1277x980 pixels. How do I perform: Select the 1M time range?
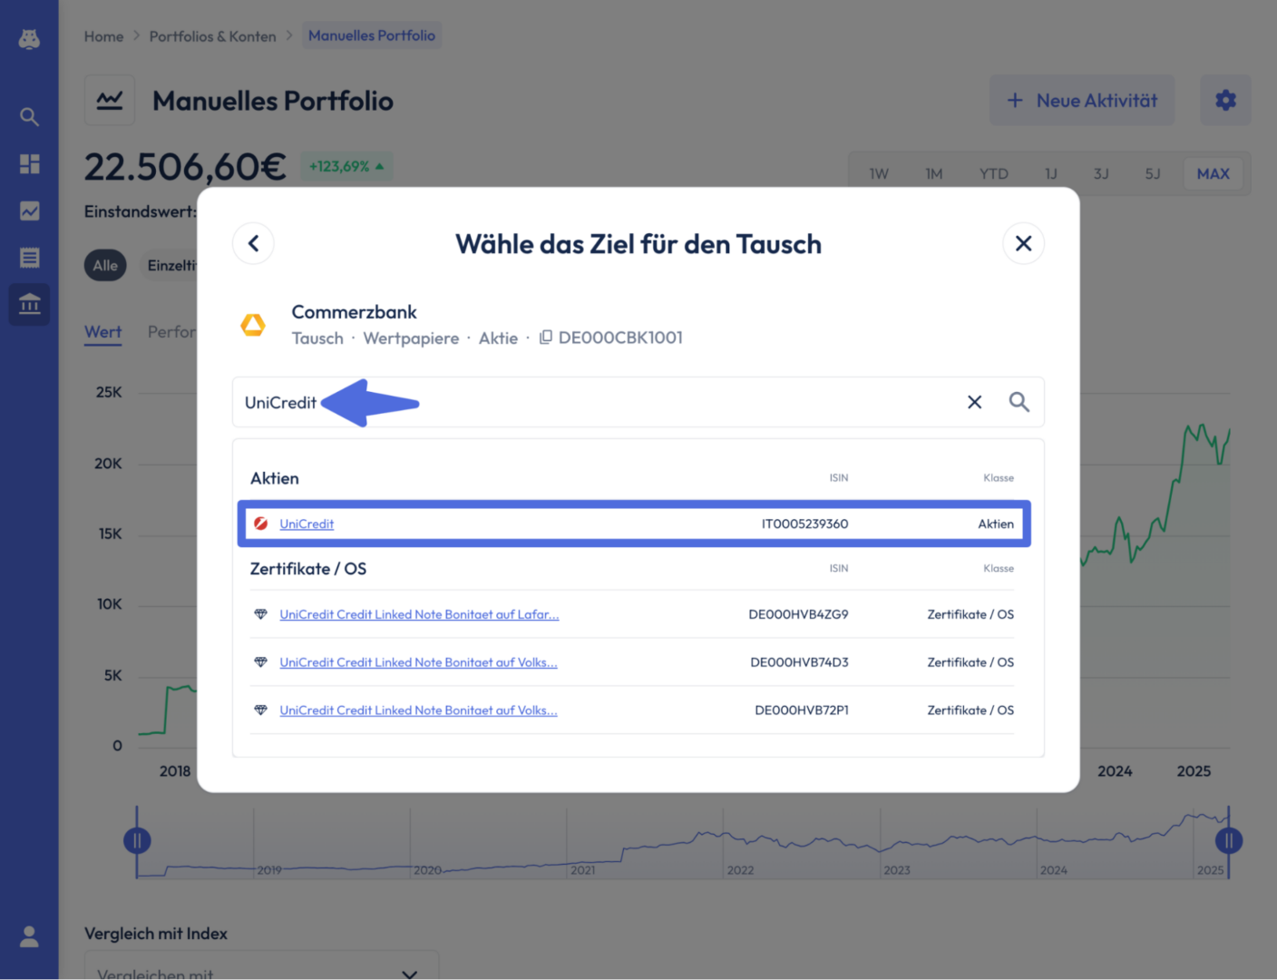tap(934, 173)
